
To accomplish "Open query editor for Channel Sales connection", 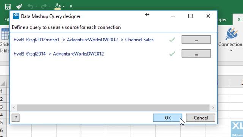I will pyautogui.click(x=196, y=40).
